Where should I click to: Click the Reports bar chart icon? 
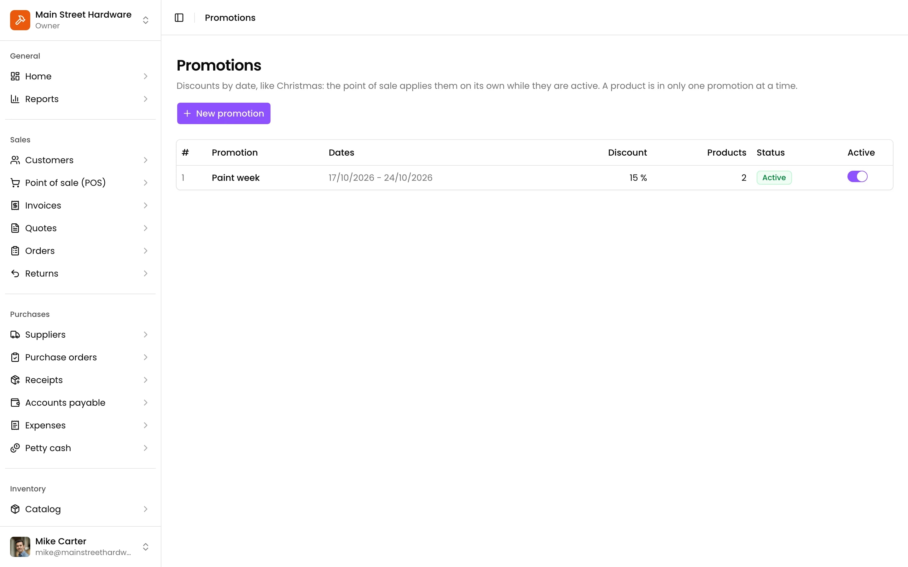(15, 99)
